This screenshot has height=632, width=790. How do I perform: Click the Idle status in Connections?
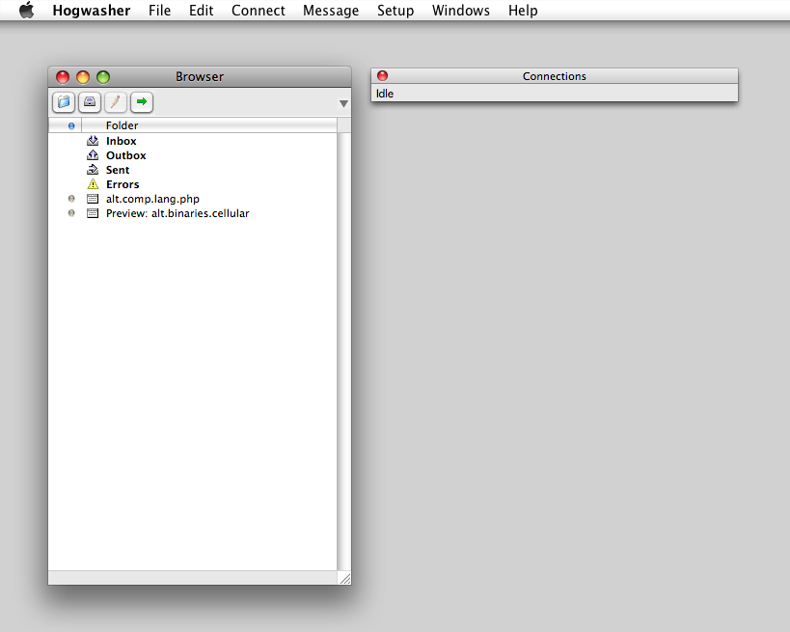(x=385, y=94)
